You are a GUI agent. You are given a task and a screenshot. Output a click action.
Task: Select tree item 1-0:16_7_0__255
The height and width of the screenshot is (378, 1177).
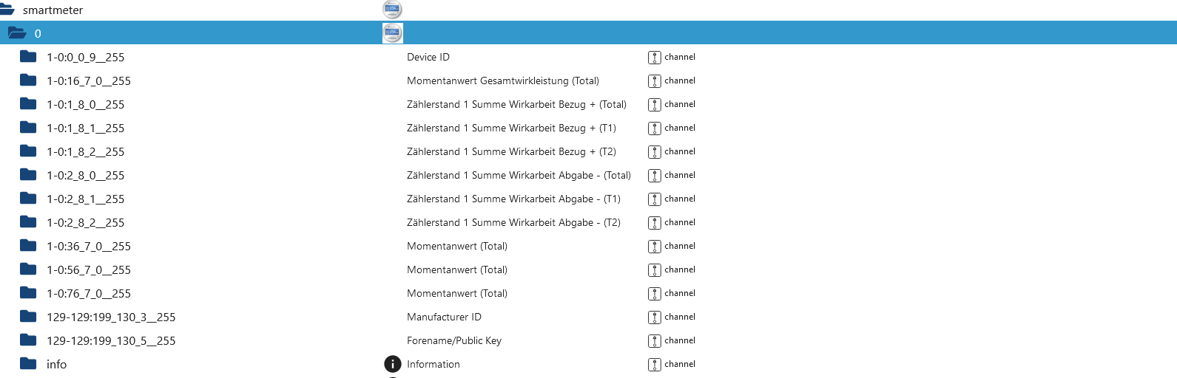pos(89,81)
